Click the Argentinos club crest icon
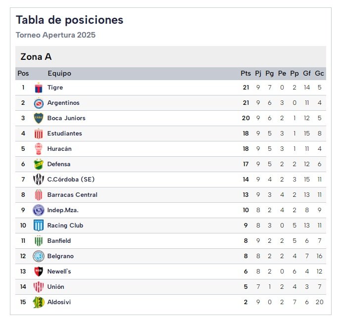This screenshot has width=340, height=320. coord(39,103)
